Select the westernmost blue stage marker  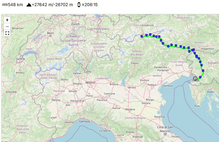142,36
